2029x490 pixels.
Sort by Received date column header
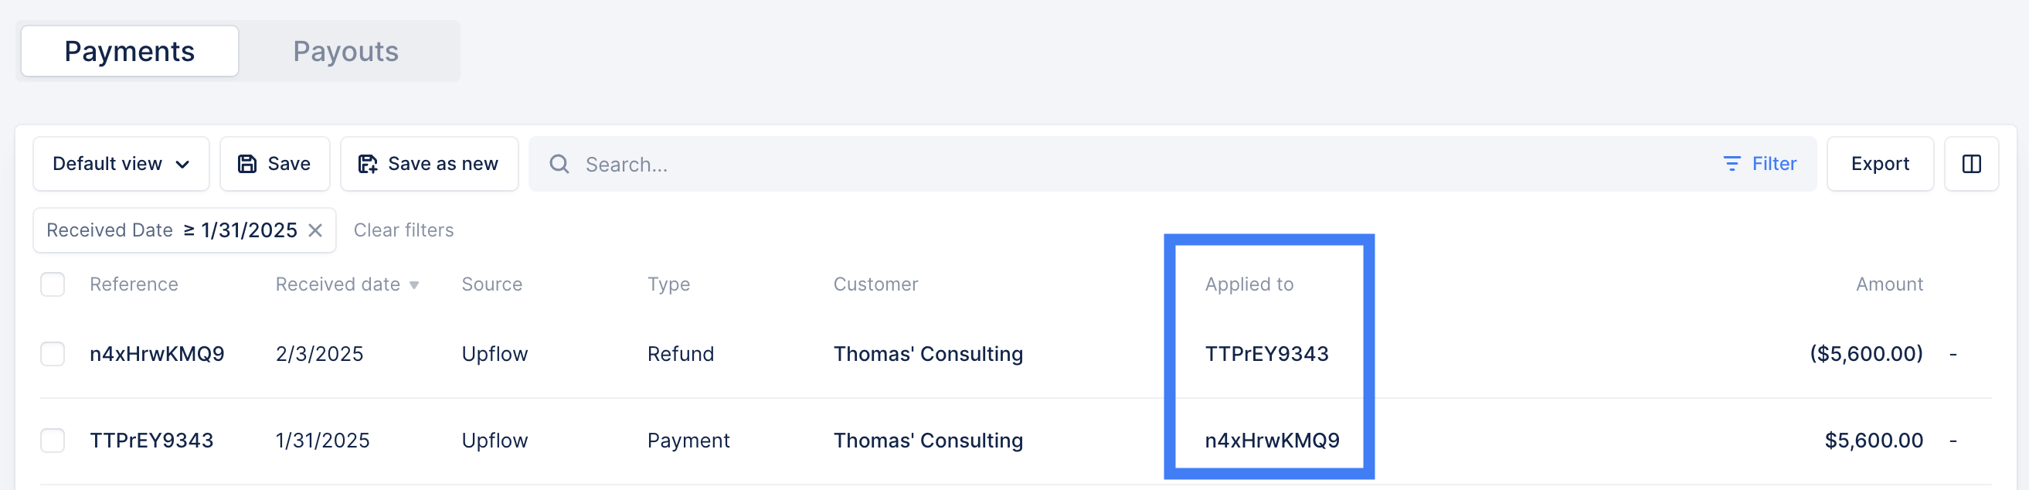click(x=338, y=284)
